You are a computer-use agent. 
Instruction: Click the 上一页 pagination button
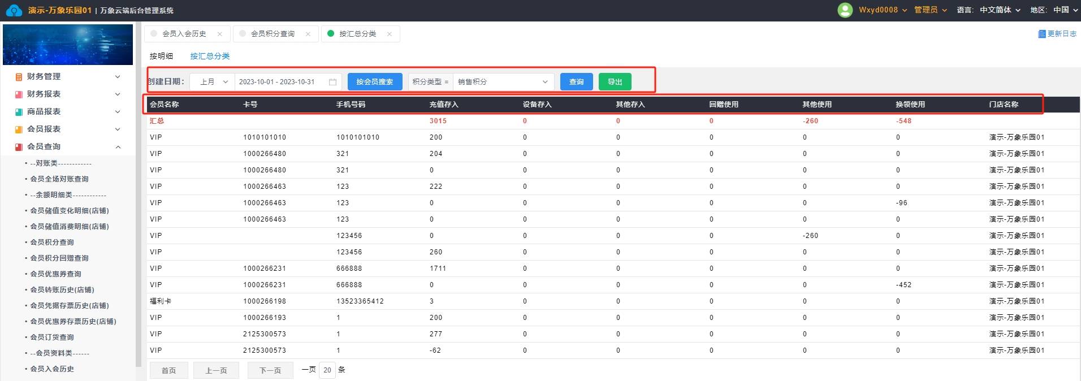tap(216, 370)
